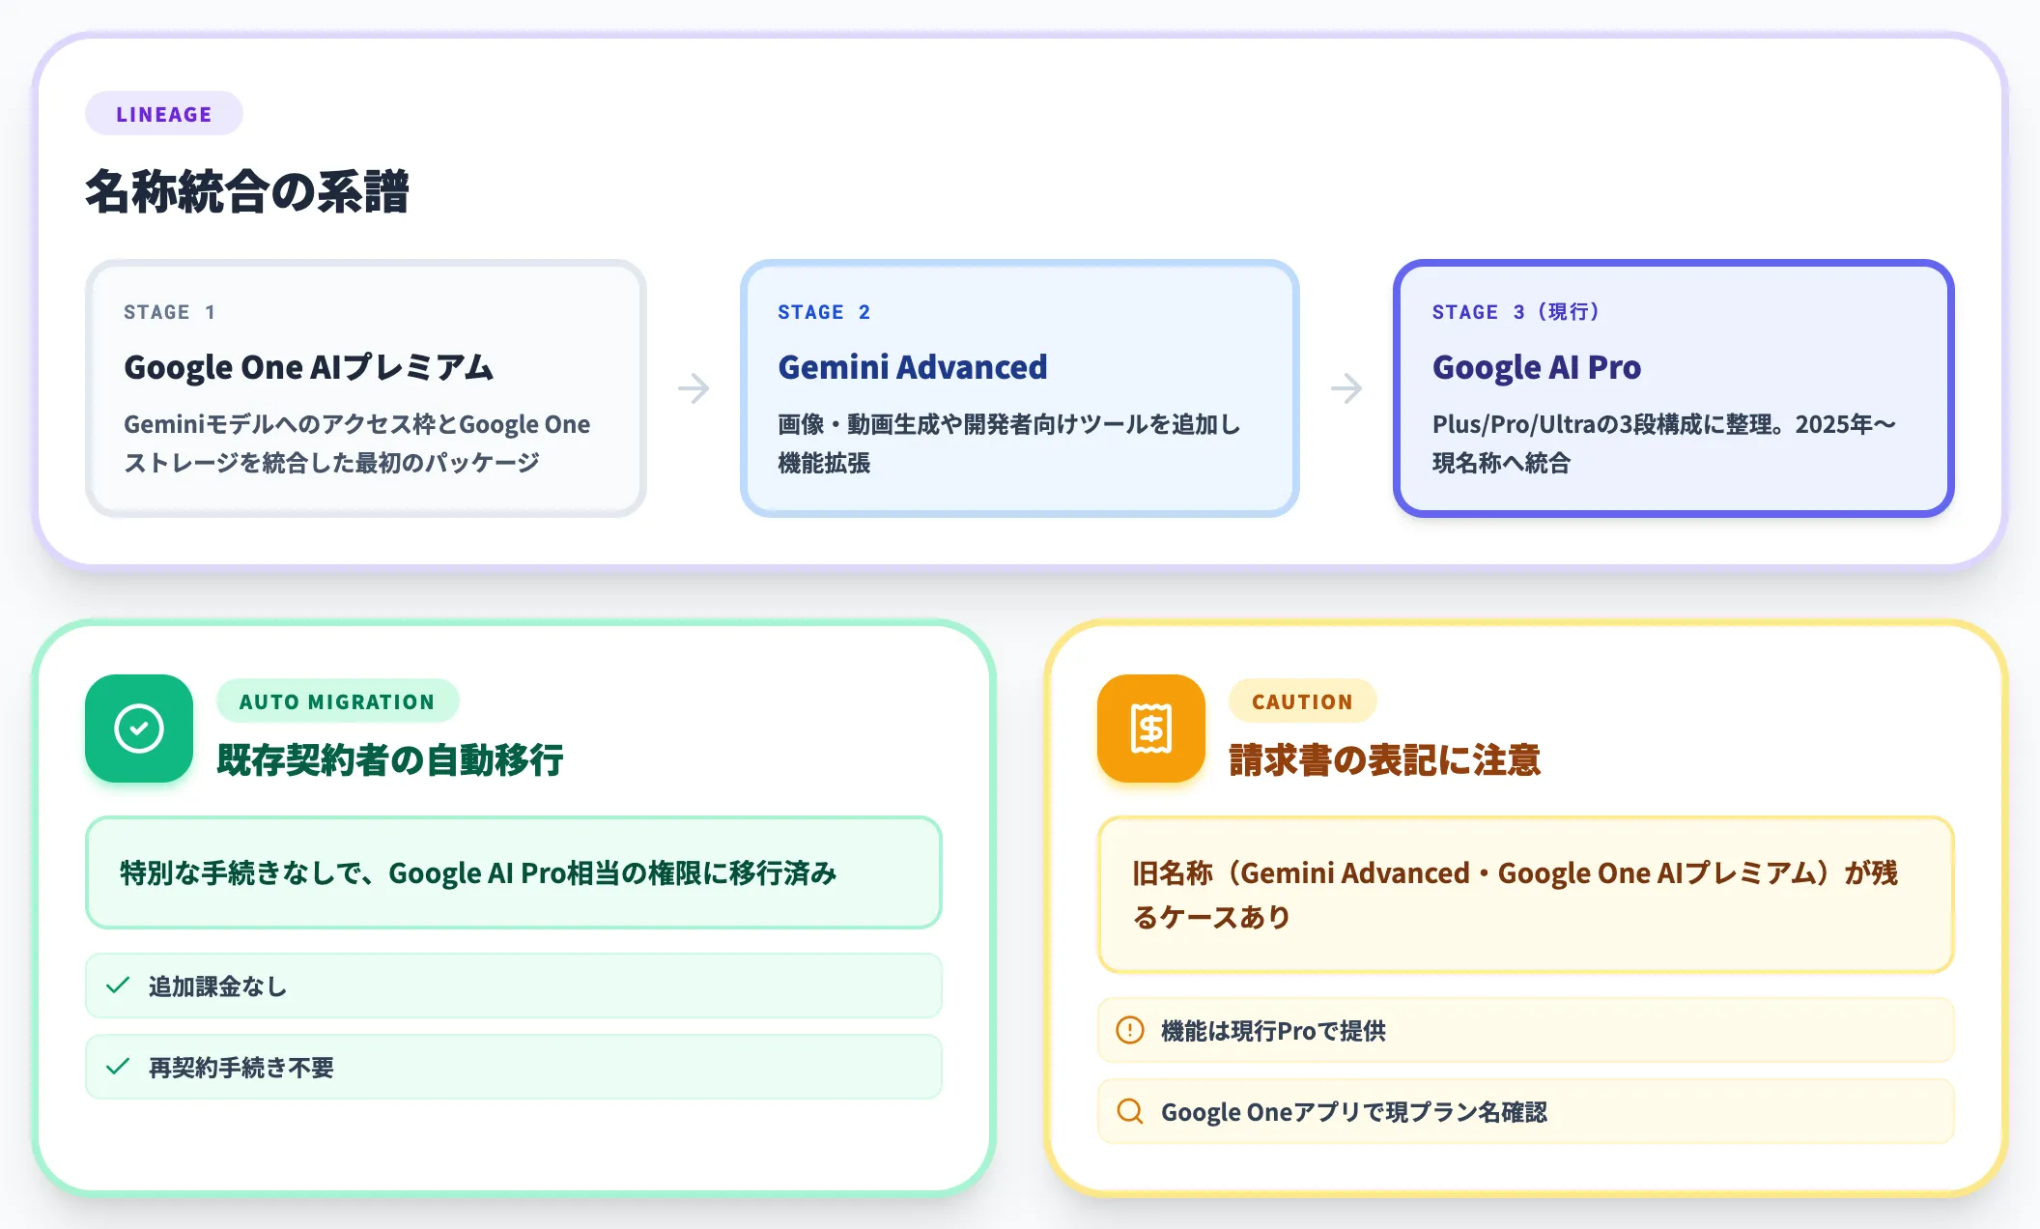The width and height of the screenshot is (2040, 1229).
Task: Click Stage 1 description about Google One storage
Action: pos(356,443)
